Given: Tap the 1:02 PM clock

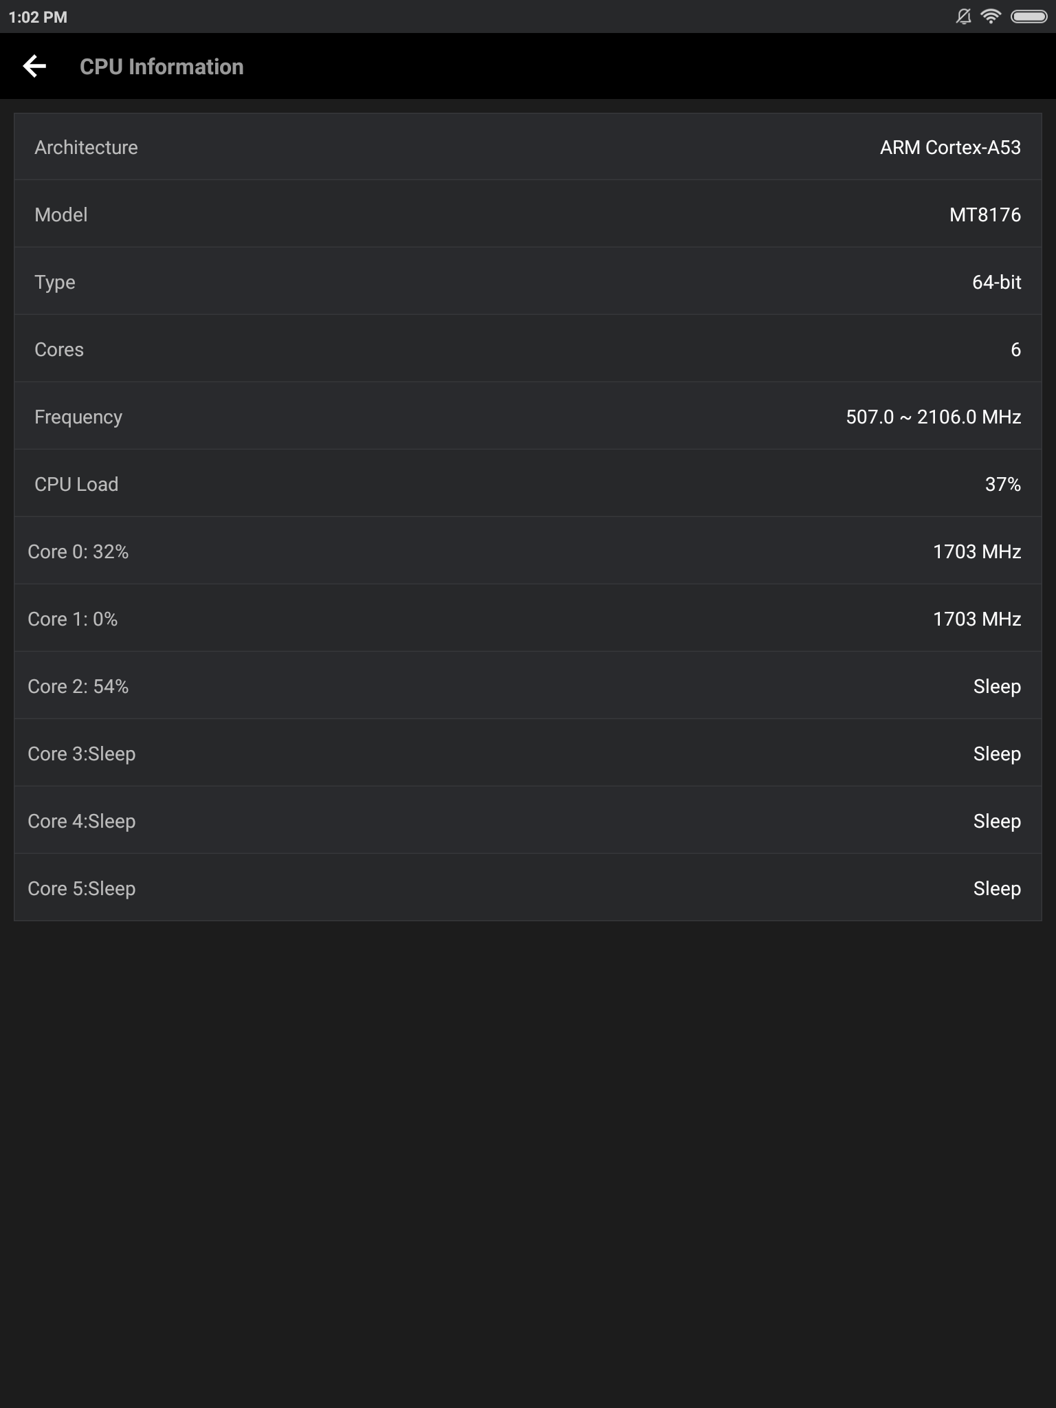Looking at the screenshot, I should click(x=38, y=17).
